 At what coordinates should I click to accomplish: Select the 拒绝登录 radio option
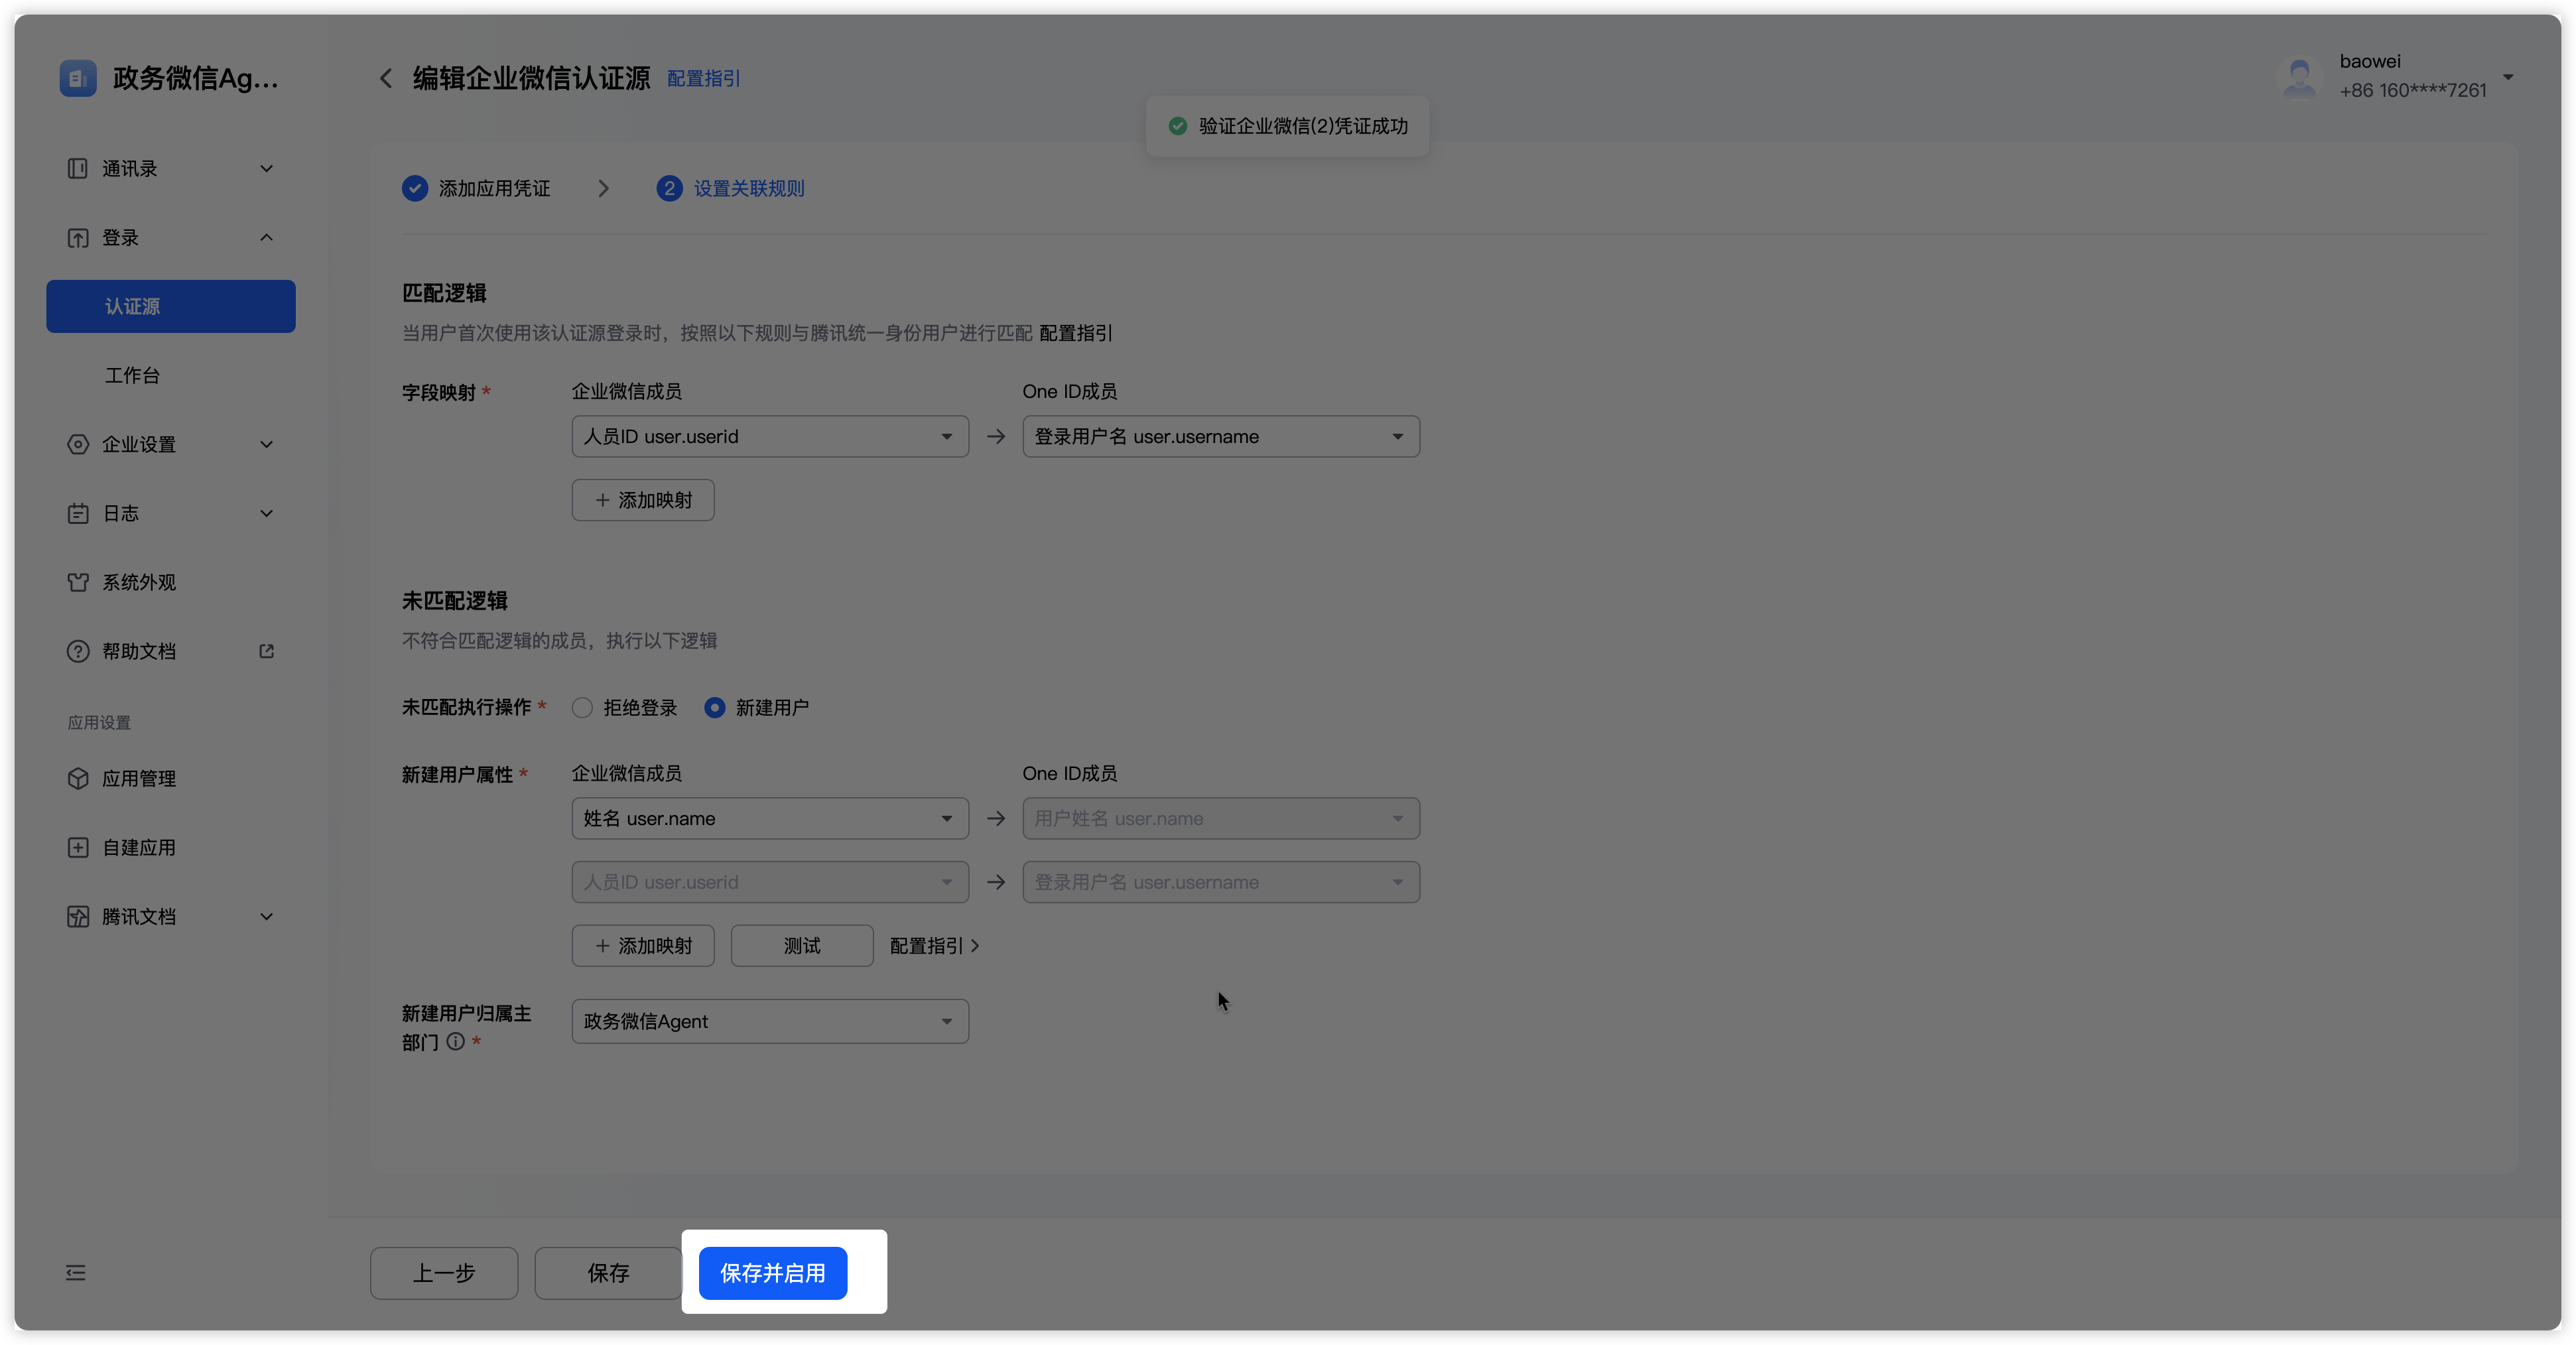(582, 707)
